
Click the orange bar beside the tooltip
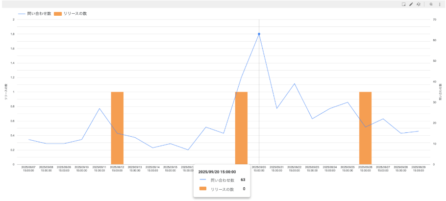[241, 128]
